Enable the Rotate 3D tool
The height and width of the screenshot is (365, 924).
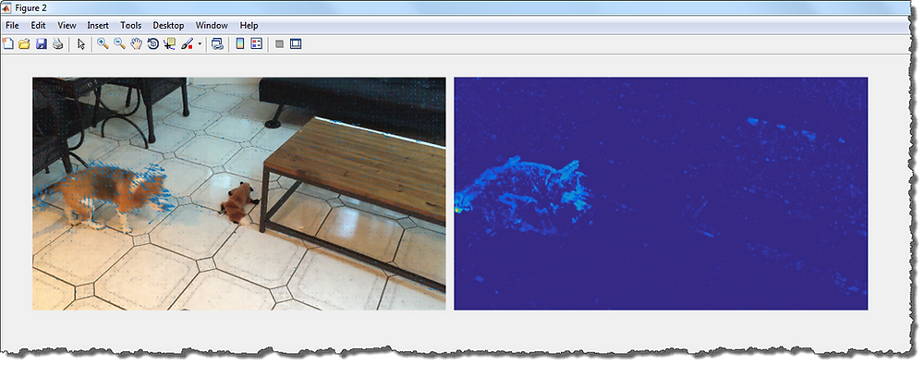152,43
